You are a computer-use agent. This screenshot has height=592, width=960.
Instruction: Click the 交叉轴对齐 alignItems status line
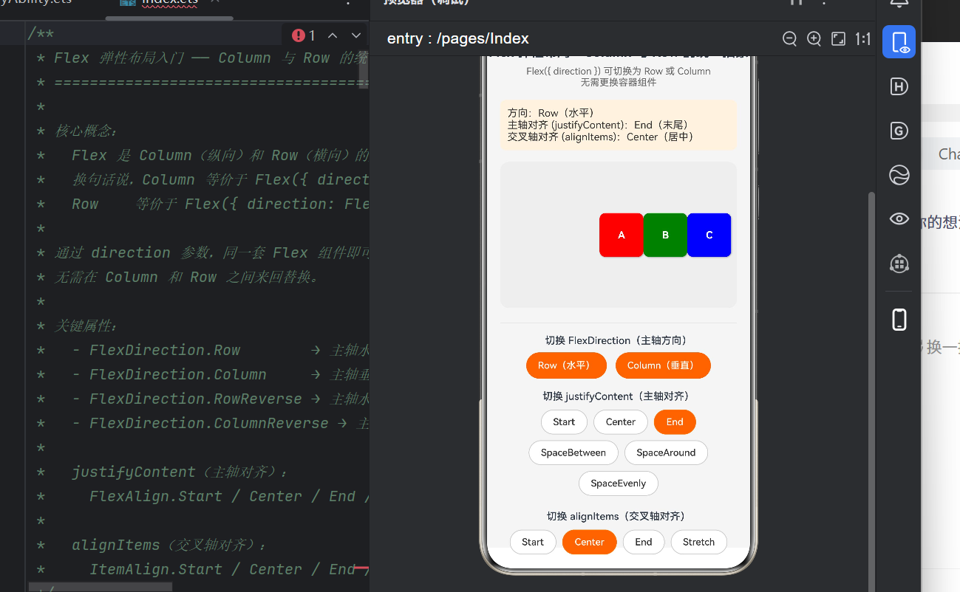click(x=601, y=137)
